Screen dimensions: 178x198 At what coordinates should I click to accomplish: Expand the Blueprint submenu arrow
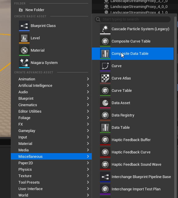tap(88, 98)
